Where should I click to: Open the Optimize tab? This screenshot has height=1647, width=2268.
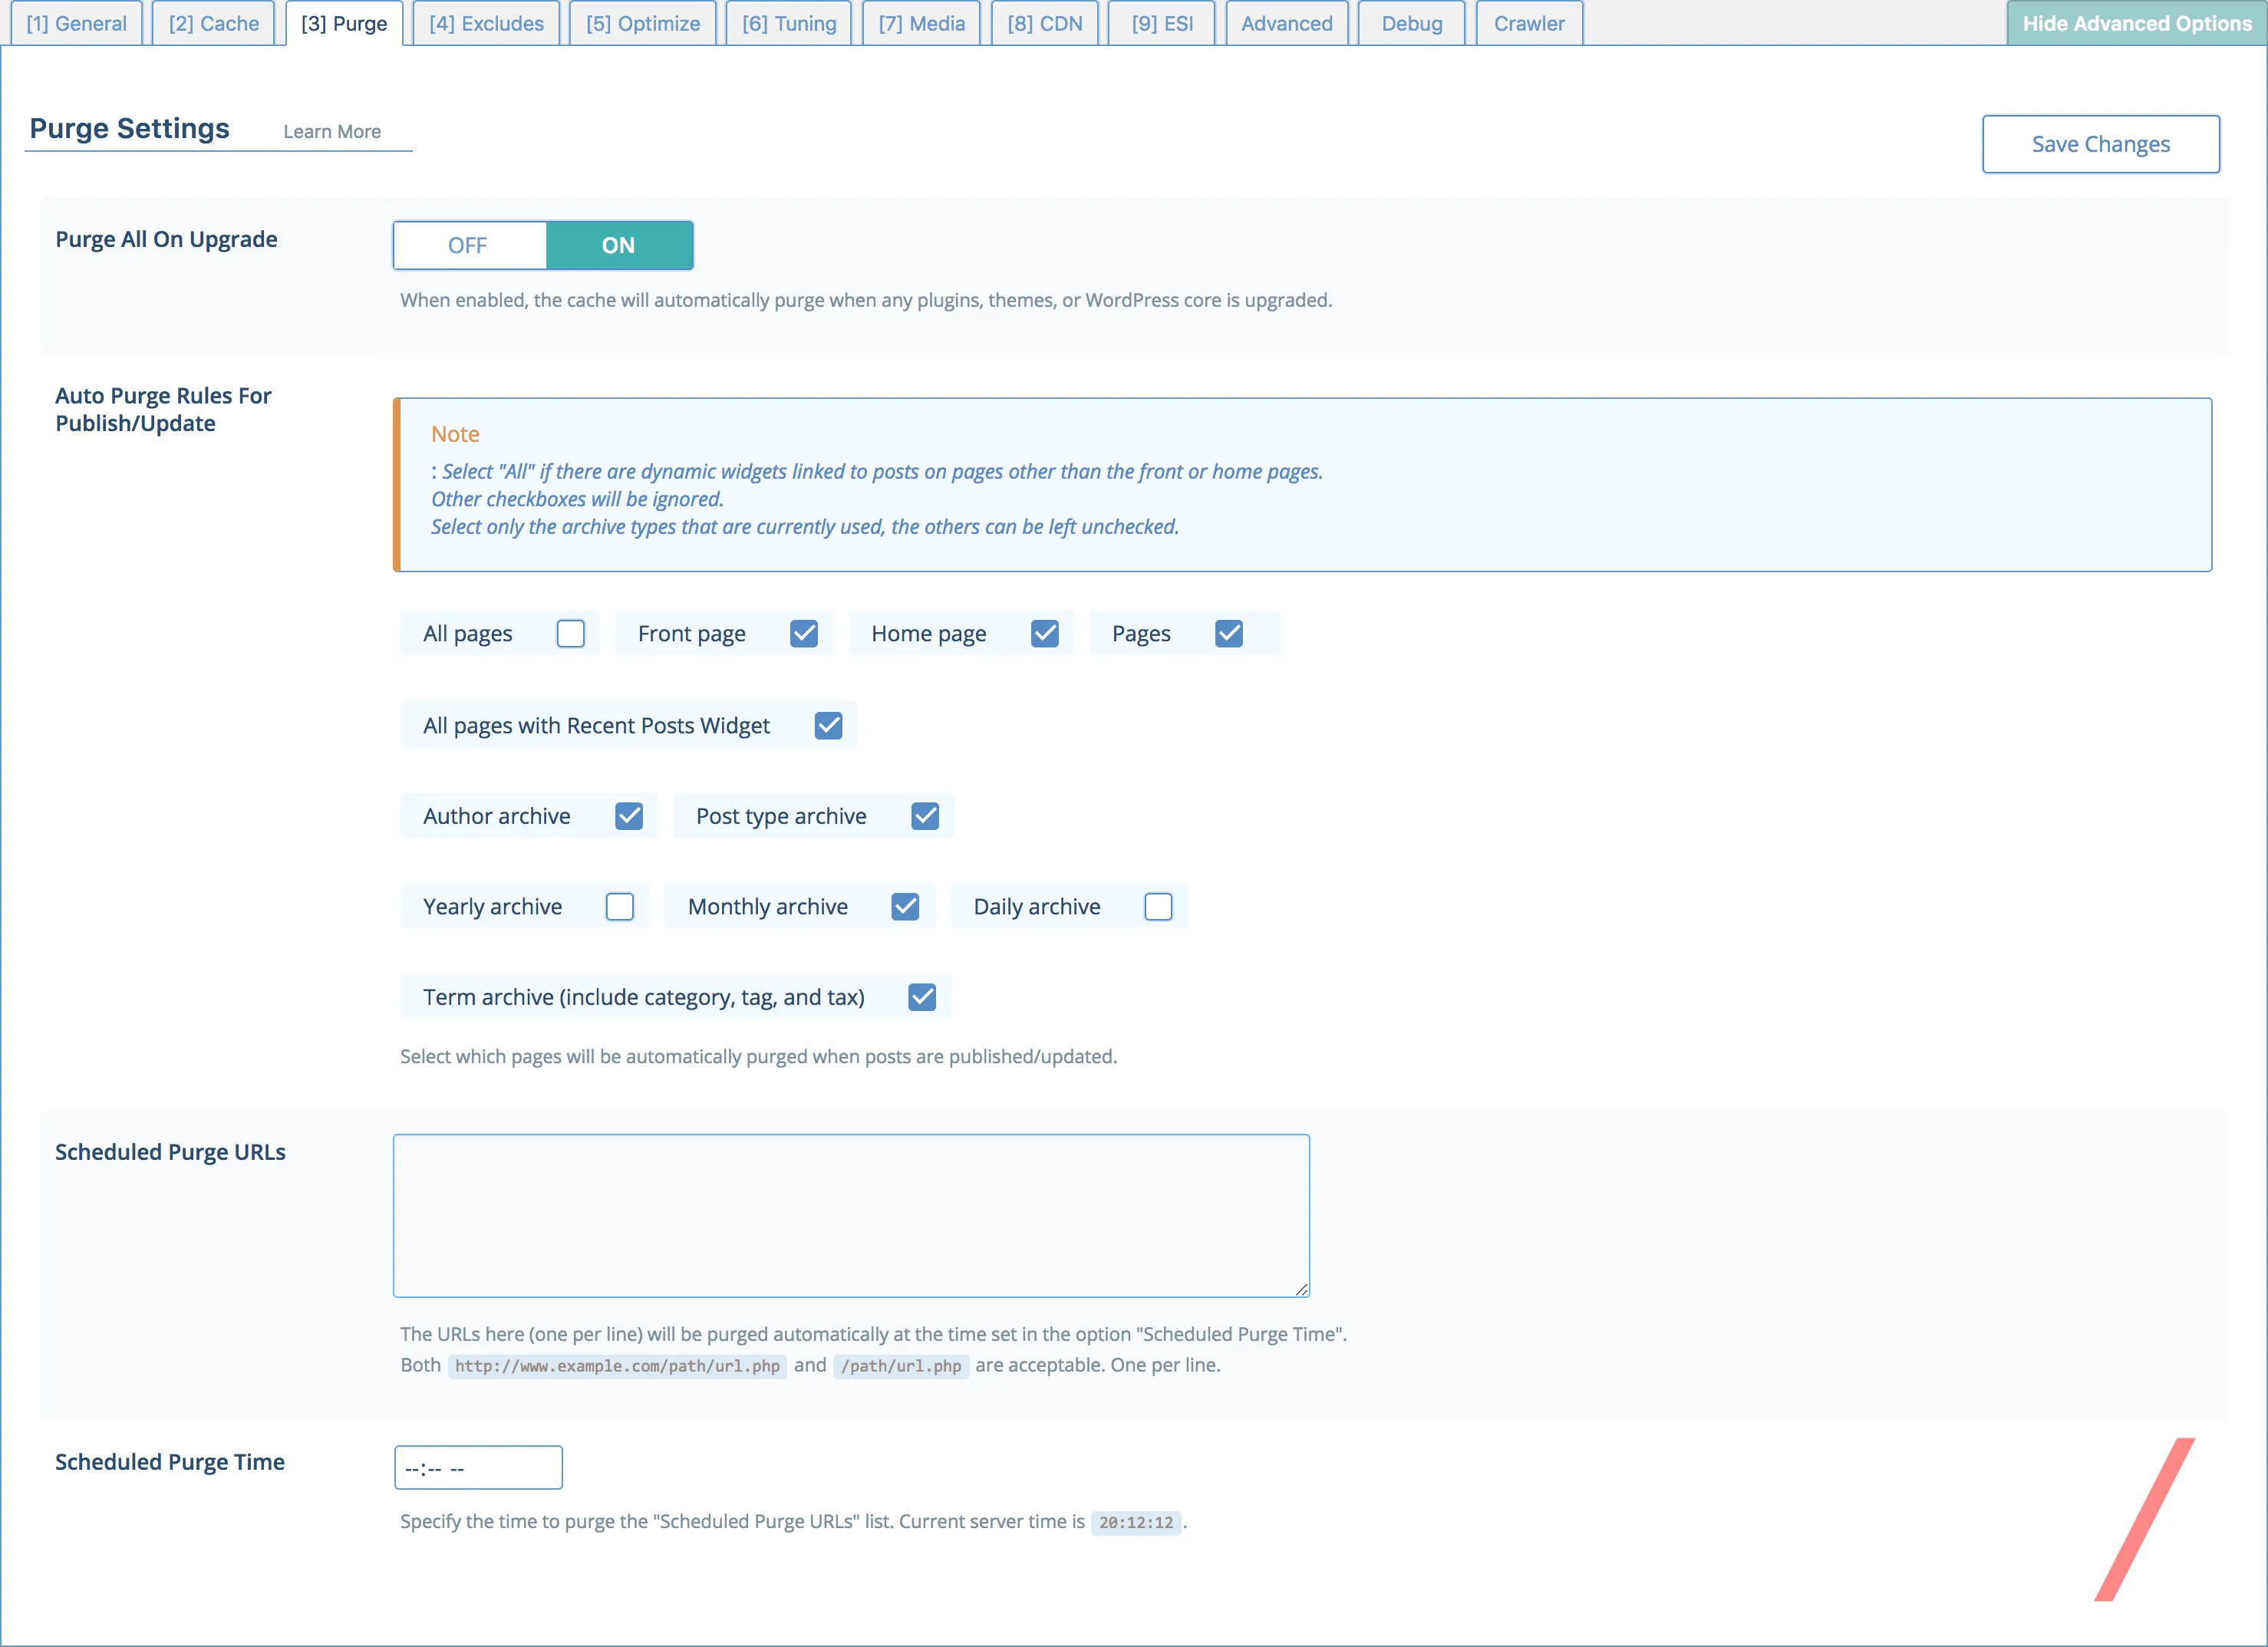[642, 22]
